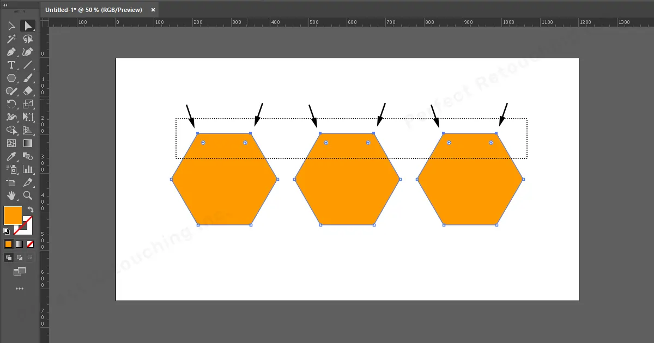Open the Edit Toolbar ellipsis menu

(19, 287)
